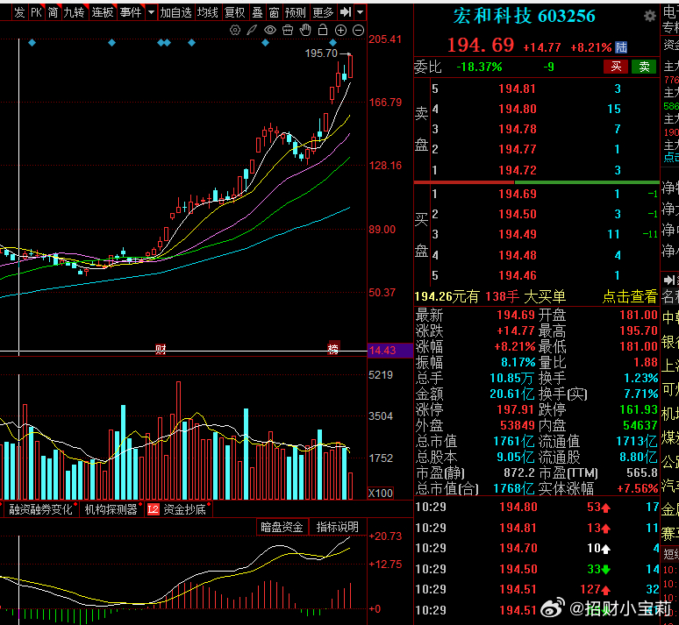The height and width of the screenshot is (625, 679).
Task: Click 跌停 price 161.93
Action: tap(639, 409)
